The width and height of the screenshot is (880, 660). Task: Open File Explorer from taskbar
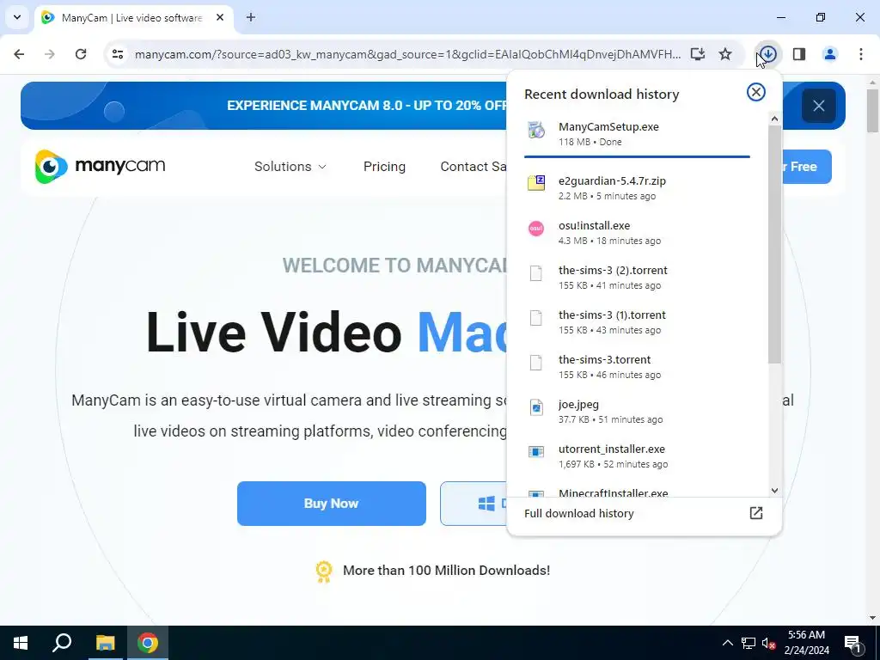(x=105, y=643)
